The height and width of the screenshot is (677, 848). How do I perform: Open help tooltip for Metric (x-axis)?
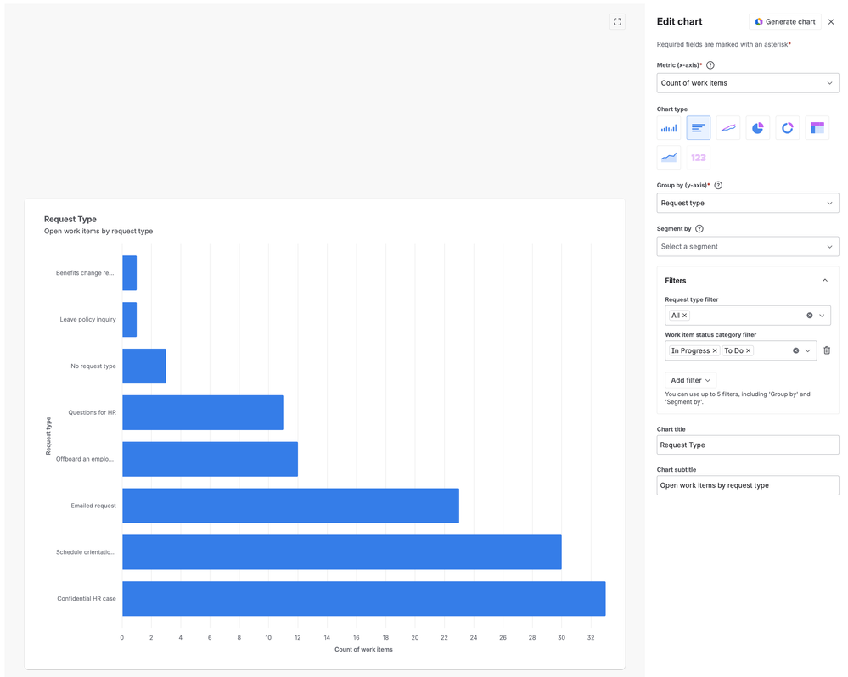pyautogui.click(x=710, y=65)
